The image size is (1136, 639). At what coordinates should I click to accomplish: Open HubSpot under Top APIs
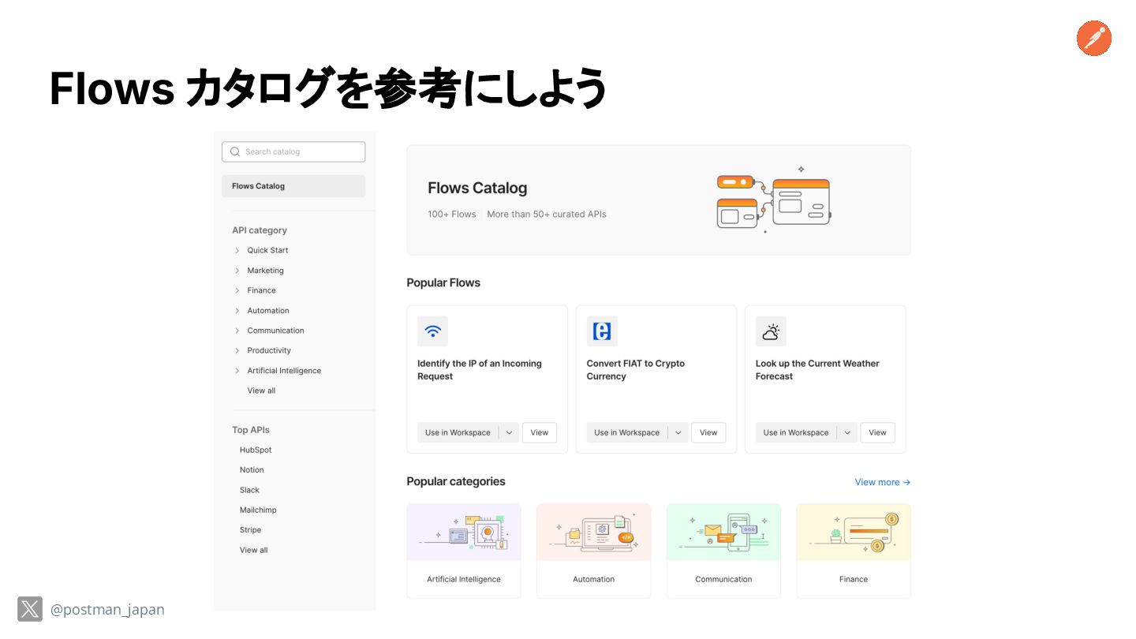point(256,450)
